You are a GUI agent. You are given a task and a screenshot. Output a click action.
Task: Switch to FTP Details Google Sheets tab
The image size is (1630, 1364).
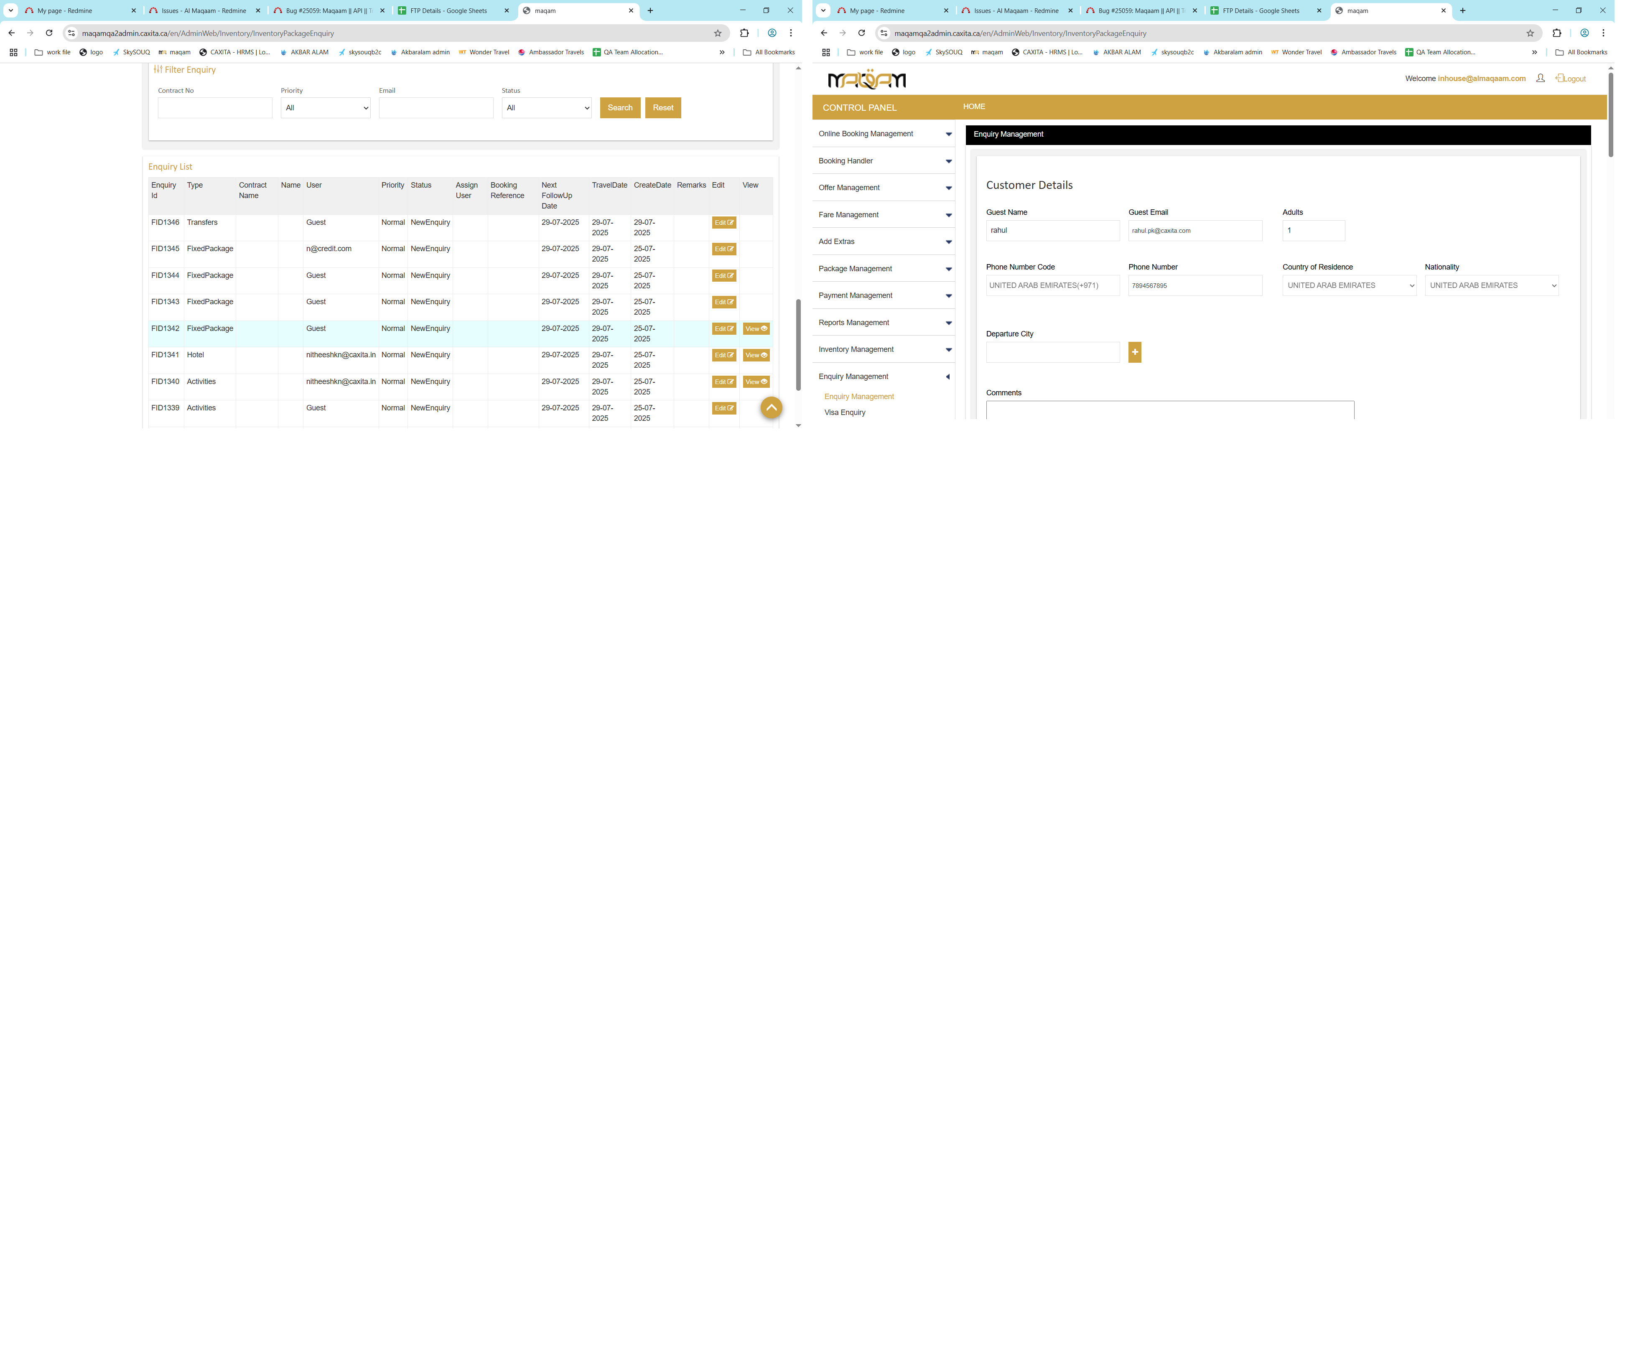coord(452,11)
